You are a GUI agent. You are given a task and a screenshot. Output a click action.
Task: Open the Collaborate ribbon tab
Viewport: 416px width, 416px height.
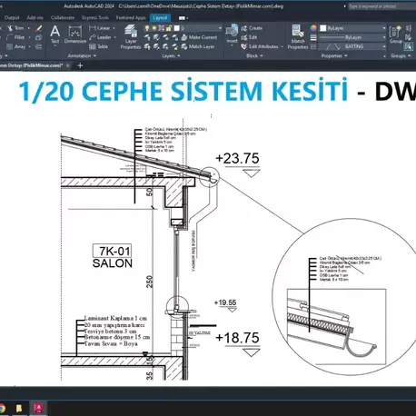pos(63,18)
